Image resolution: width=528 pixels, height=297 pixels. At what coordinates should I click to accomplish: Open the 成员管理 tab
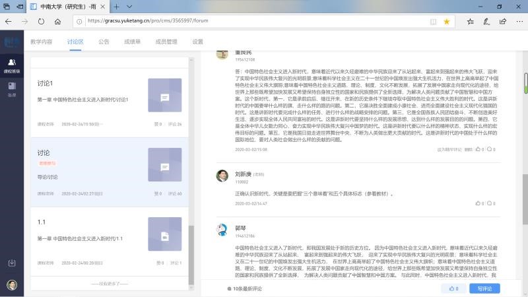point(166,42)
